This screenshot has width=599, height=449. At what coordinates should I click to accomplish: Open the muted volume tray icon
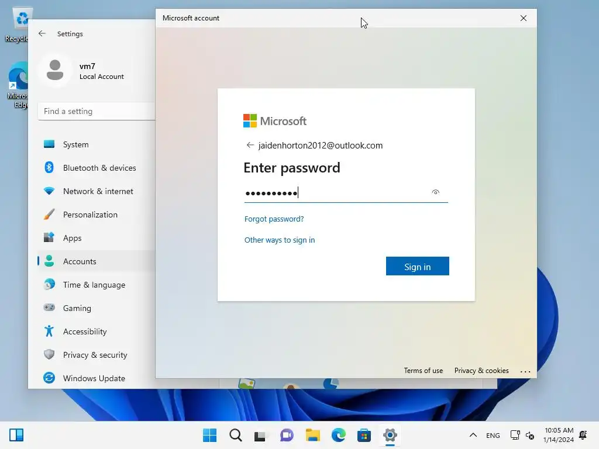[530, 435]
